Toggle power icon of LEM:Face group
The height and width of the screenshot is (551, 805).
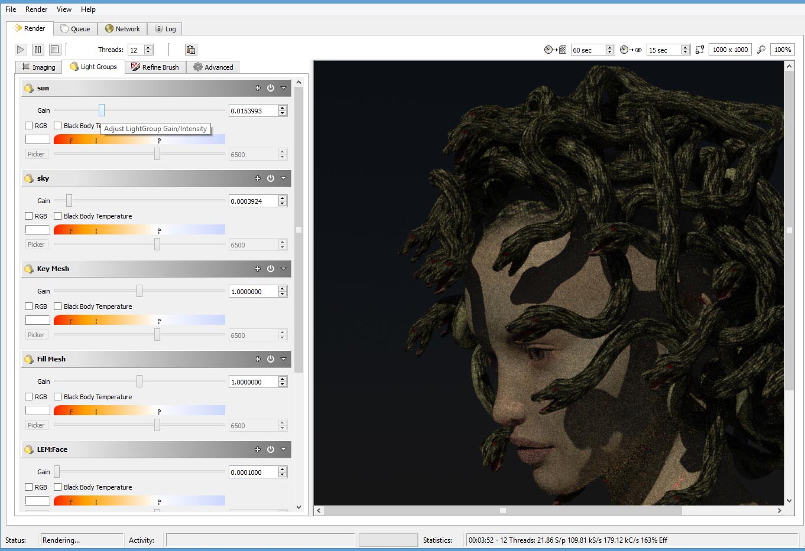pos(271,449)
